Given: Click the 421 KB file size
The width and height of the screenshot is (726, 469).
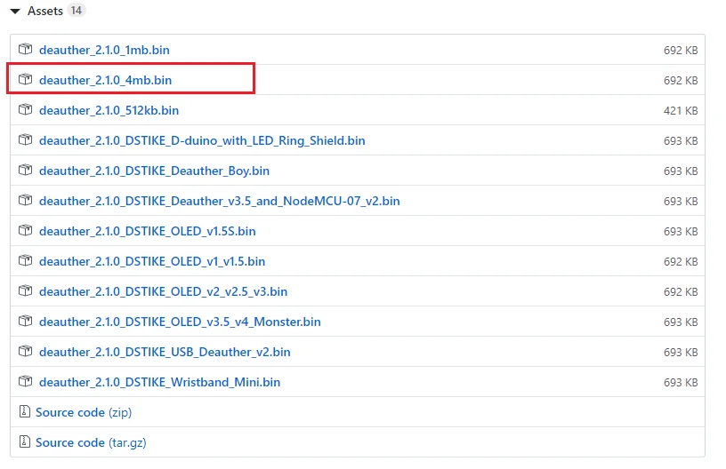Looking at the screenshot, I should 681,111.
